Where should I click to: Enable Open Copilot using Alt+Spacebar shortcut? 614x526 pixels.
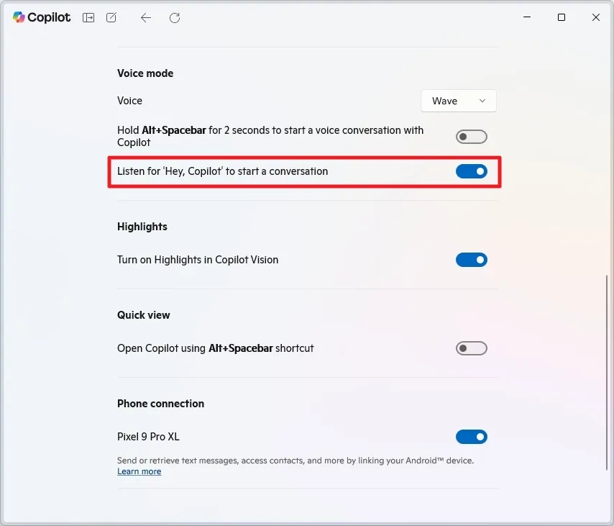[472, 348]
